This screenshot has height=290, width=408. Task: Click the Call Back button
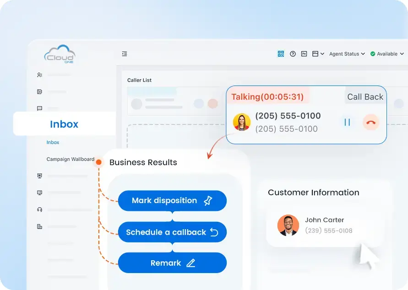pos(364,97)
